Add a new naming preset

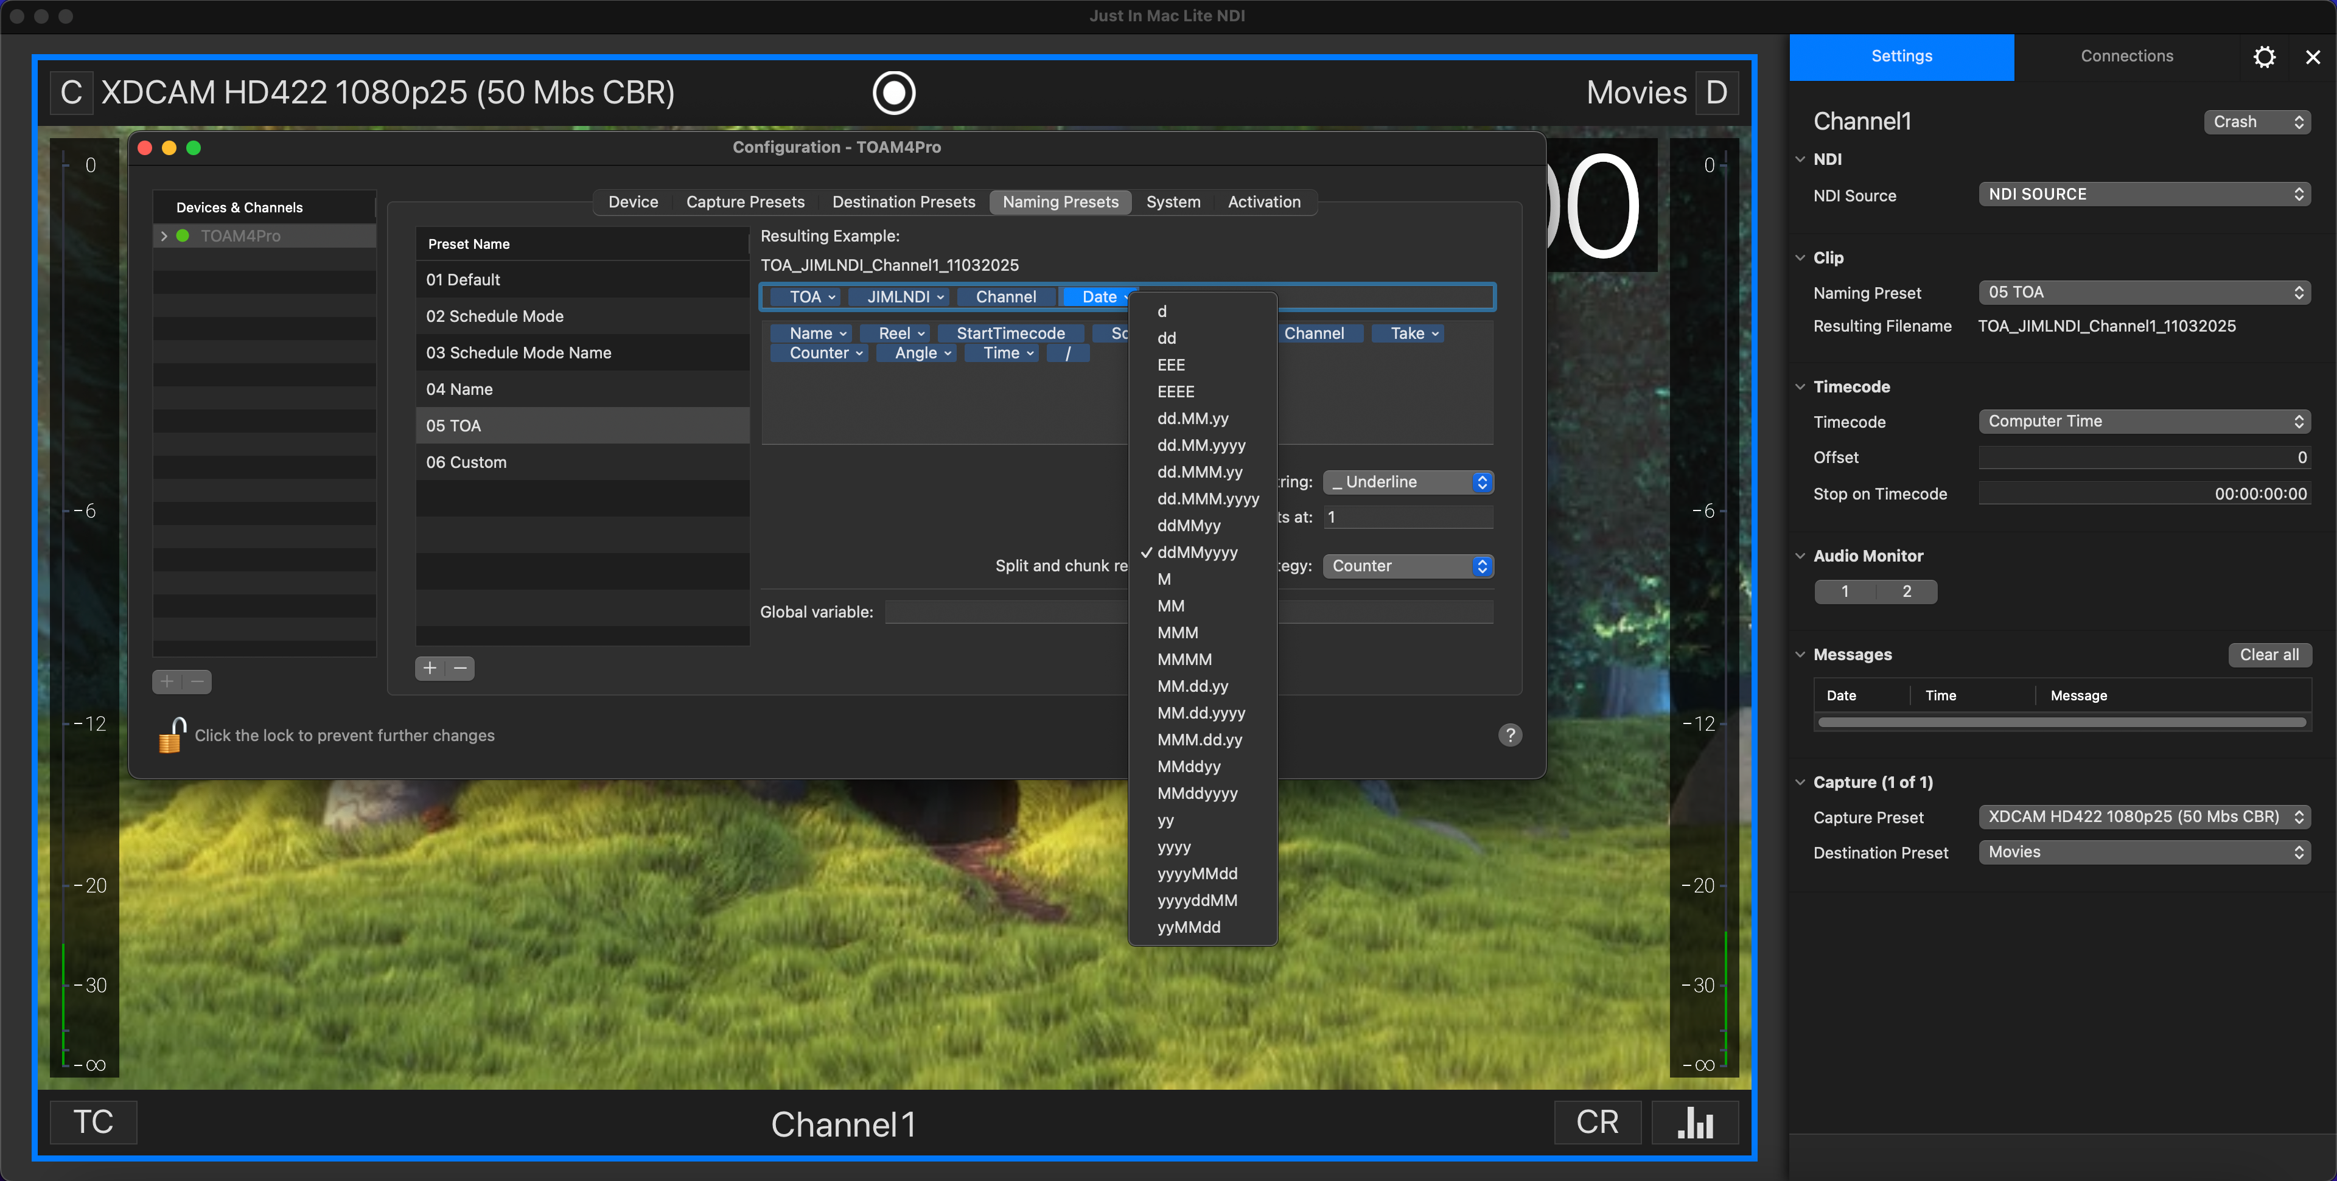[x=430, y=669]
